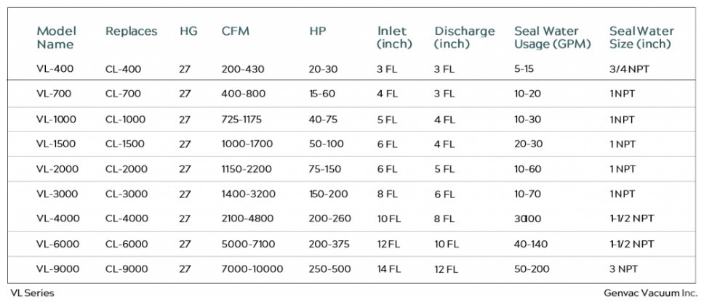Click the 10 FL inlet cell
The image size is (704, 307).
tap(388, 219)
